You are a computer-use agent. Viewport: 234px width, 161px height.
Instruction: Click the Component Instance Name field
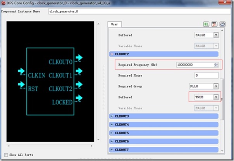pos(139,11)
